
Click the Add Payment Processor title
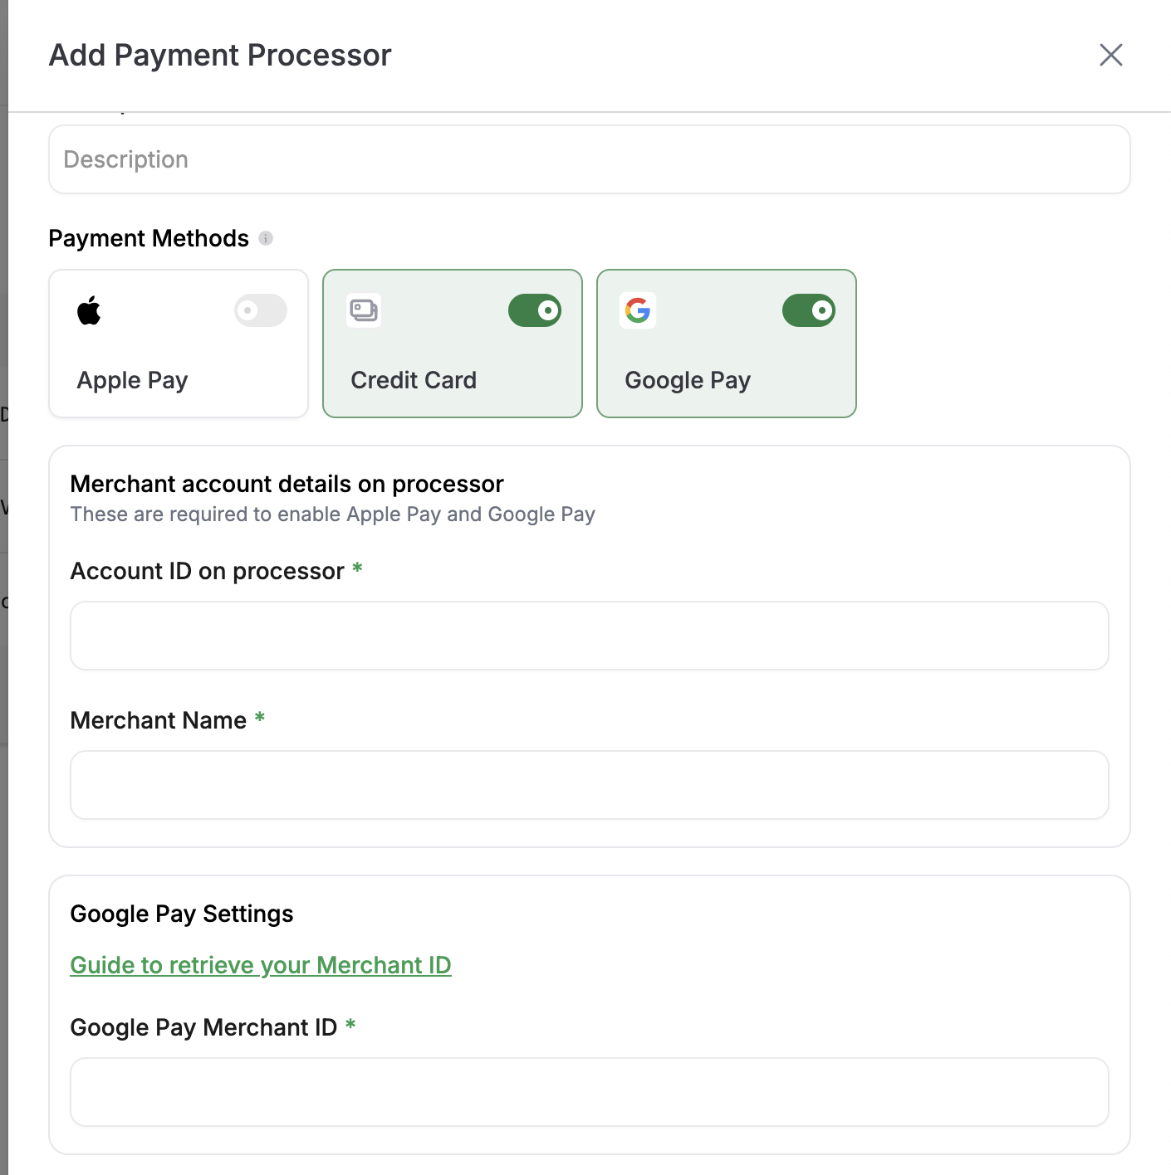(x=220, y=56)
